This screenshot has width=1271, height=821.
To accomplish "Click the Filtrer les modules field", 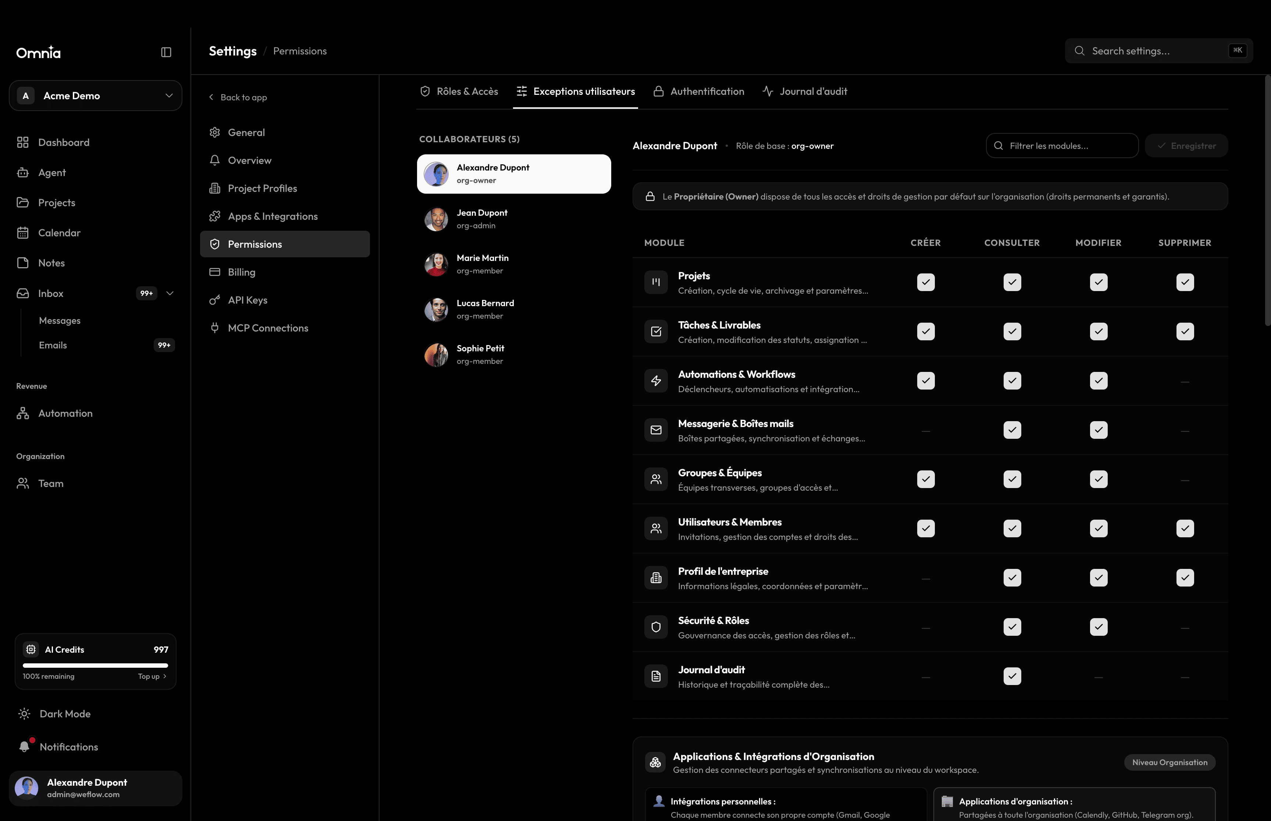I will point(1062,146).
